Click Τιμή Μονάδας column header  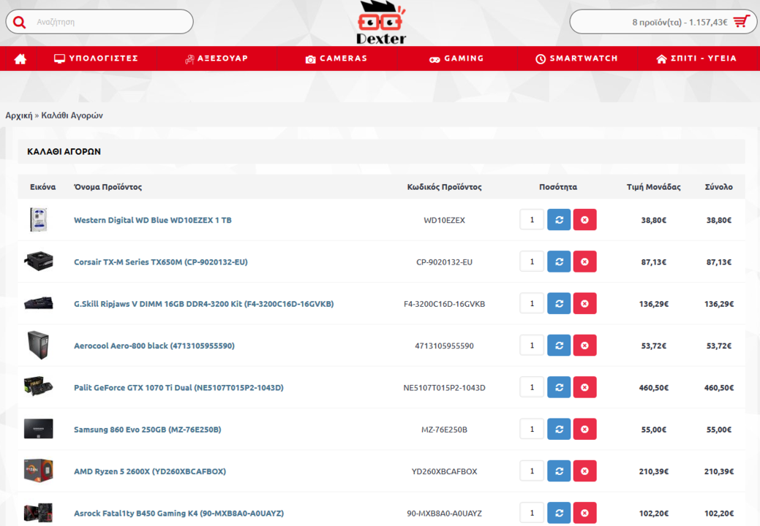click(x=653, y=187)
